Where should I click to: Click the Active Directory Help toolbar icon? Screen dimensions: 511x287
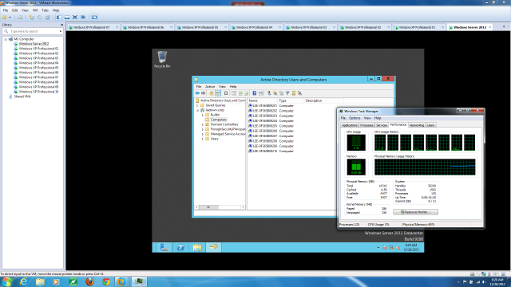coord(255,93)
